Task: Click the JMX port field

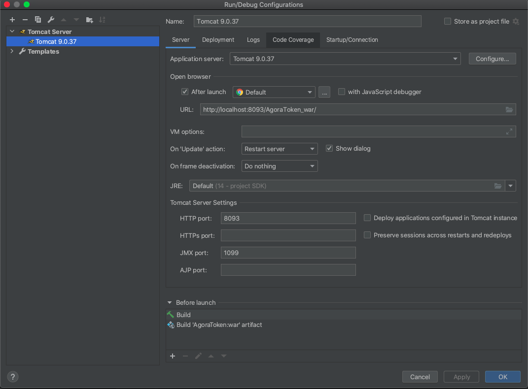Action: (x=288, y=253)
